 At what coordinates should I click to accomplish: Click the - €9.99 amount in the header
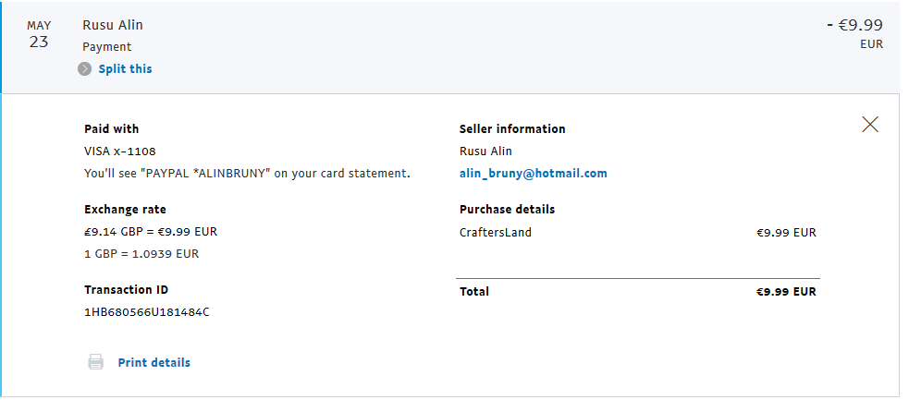point(854,24)
